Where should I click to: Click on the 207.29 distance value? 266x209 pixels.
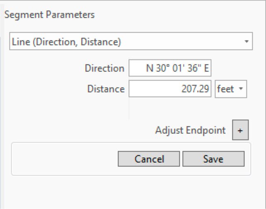point(195,89)
